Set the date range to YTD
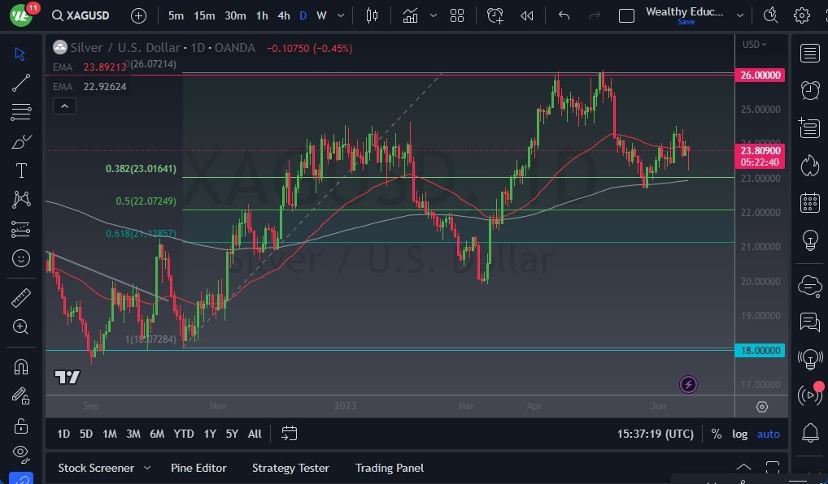The image size is (828, 484). point(184,434)
